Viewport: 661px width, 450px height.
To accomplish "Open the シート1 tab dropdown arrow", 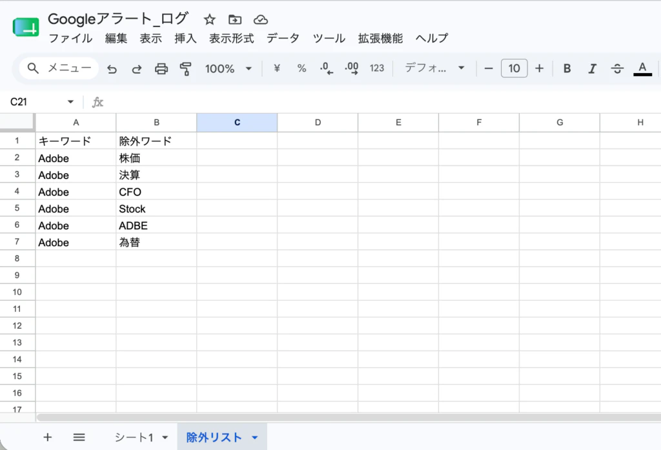I will [165, 438].
